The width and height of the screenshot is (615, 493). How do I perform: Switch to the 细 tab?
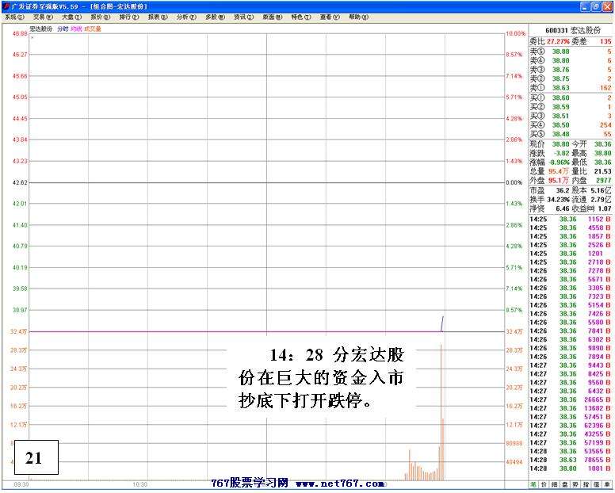(x=554, y=485)
